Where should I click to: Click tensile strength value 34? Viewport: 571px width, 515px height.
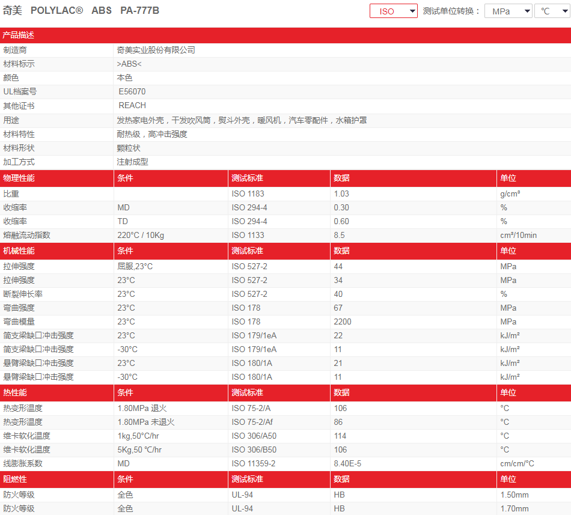(338, 280)
